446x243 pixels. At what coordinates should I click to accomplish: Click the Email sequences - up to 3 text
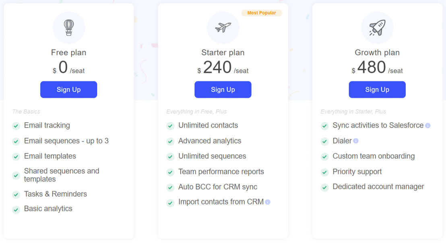point(66,141)
